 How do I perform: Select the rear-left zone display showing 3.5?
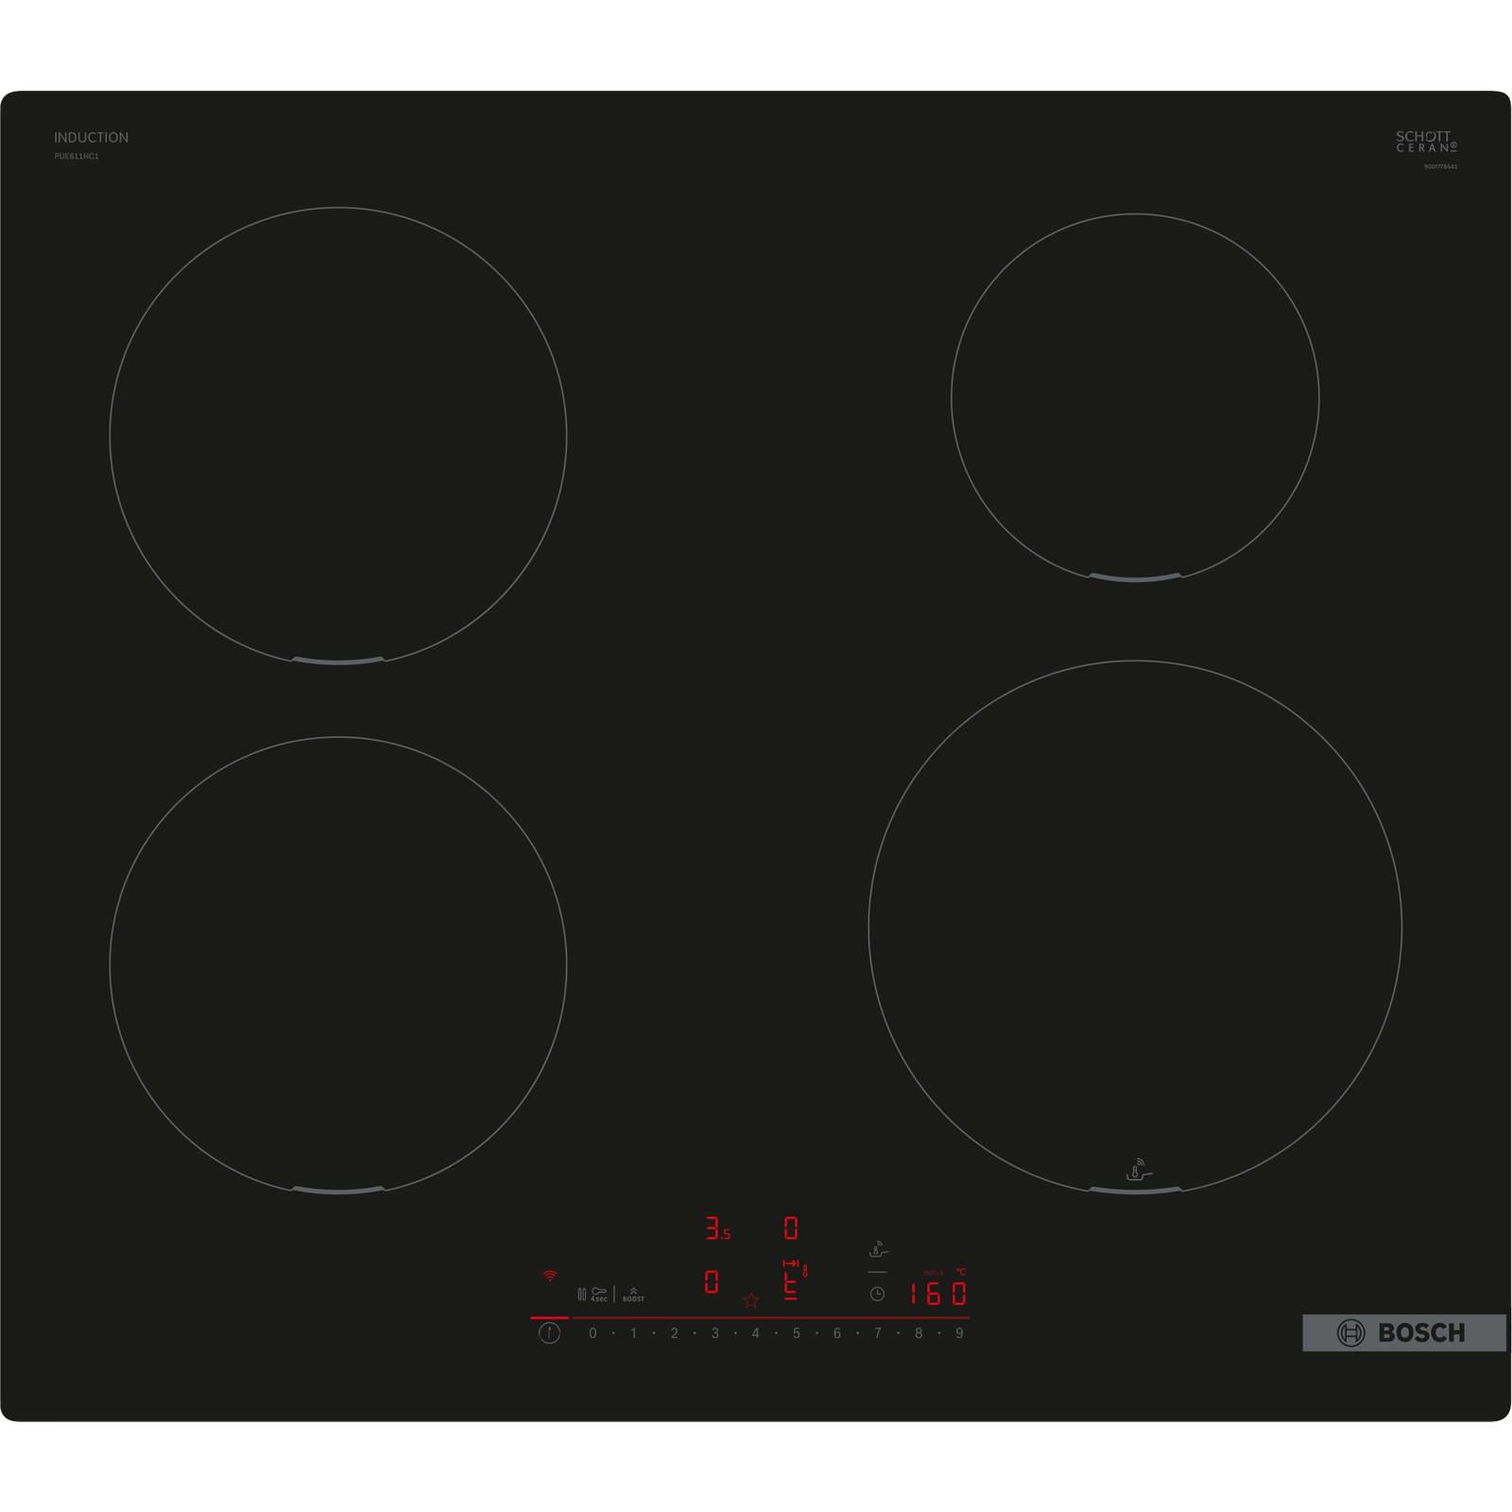point(717,1228)
